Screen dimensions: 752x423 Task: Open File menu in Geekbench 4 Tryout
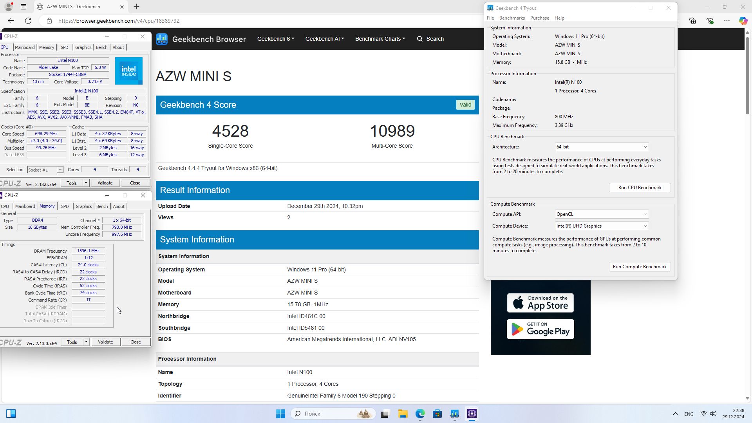click(x=490, y=18)
